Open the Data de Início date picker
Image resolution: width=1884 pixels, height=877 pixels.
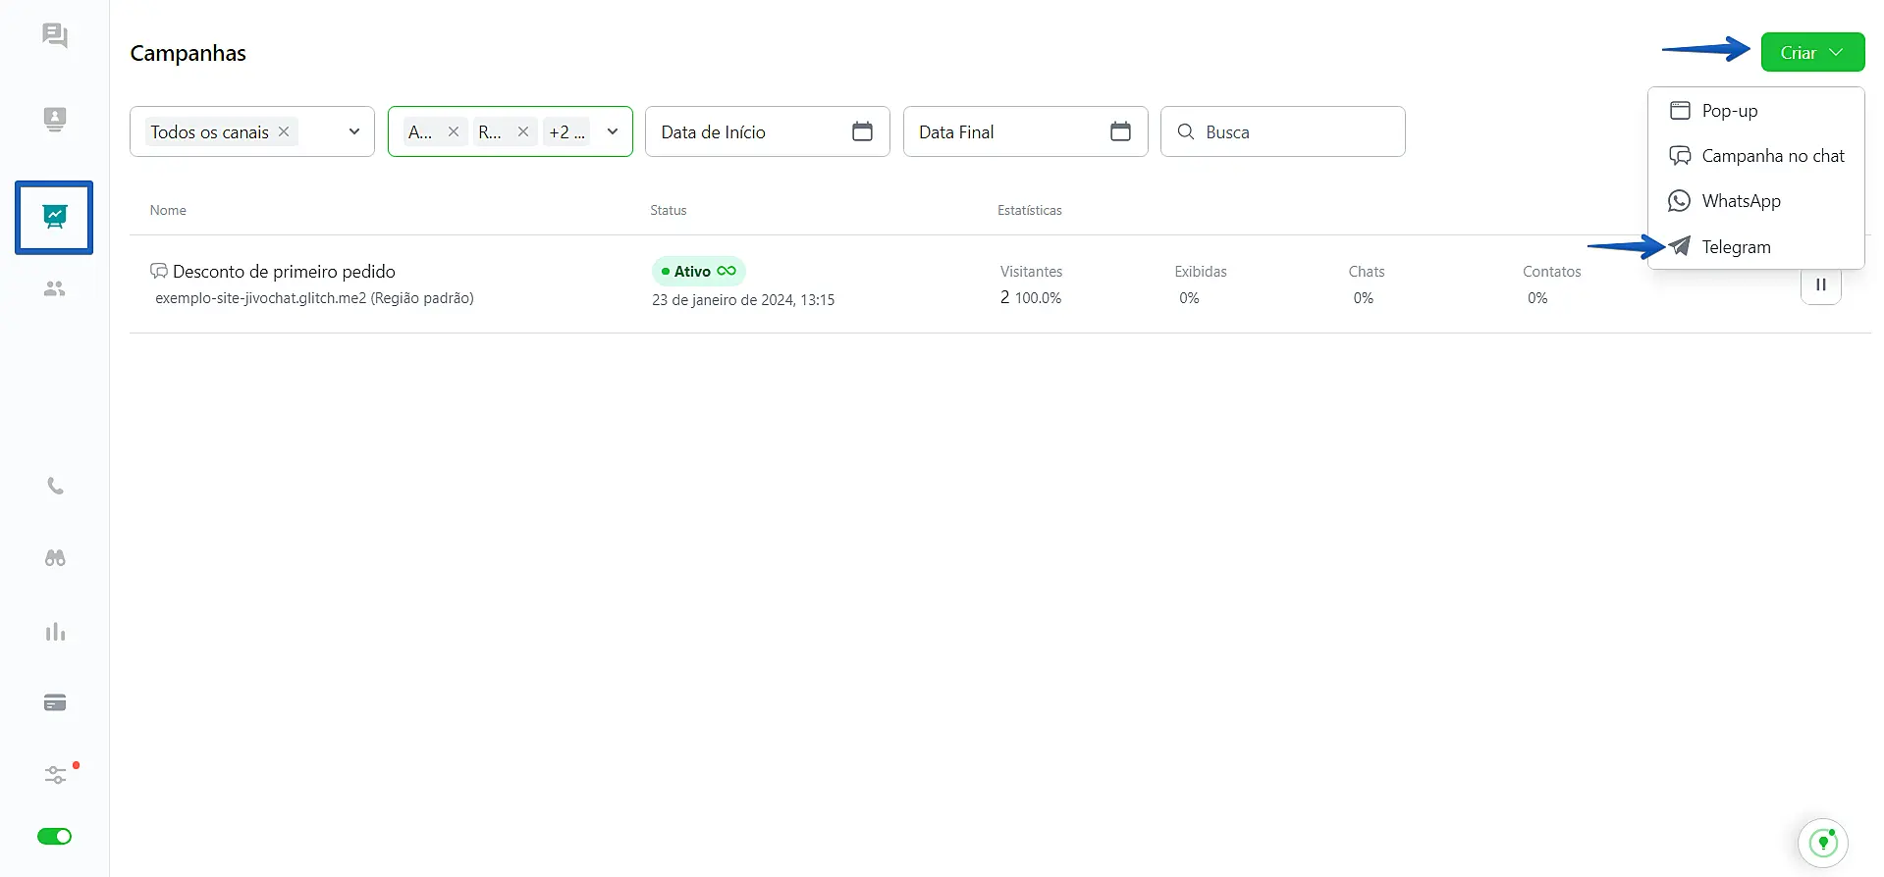pos(767,132)
